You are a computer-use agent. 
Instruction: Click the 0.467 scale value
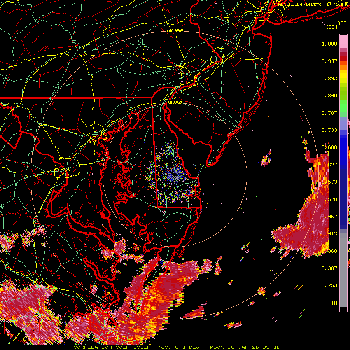329,216
